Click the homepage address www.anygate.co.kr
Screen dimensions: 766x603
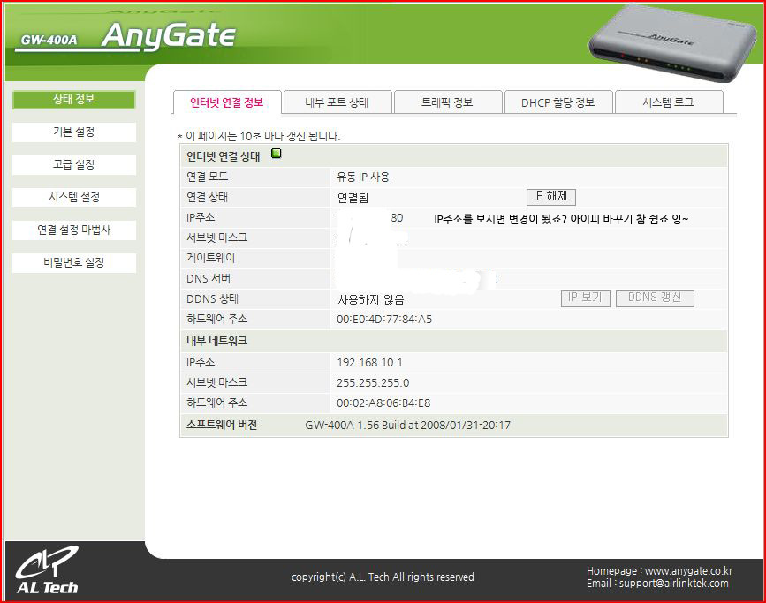(689, 570)
